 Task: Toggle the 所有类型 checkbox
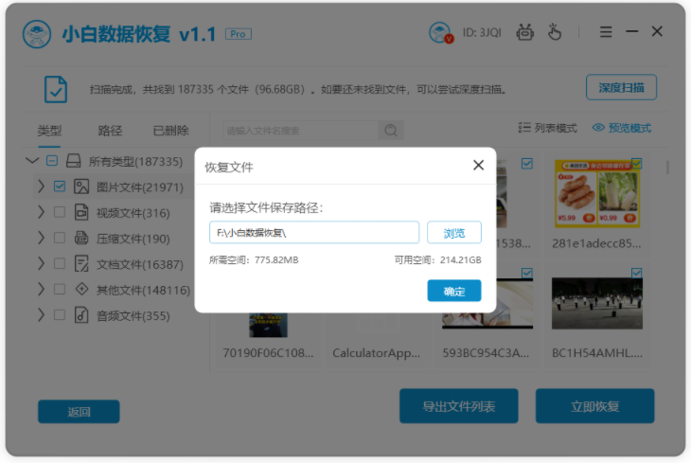pyautogui.click(x=52, y=161)
